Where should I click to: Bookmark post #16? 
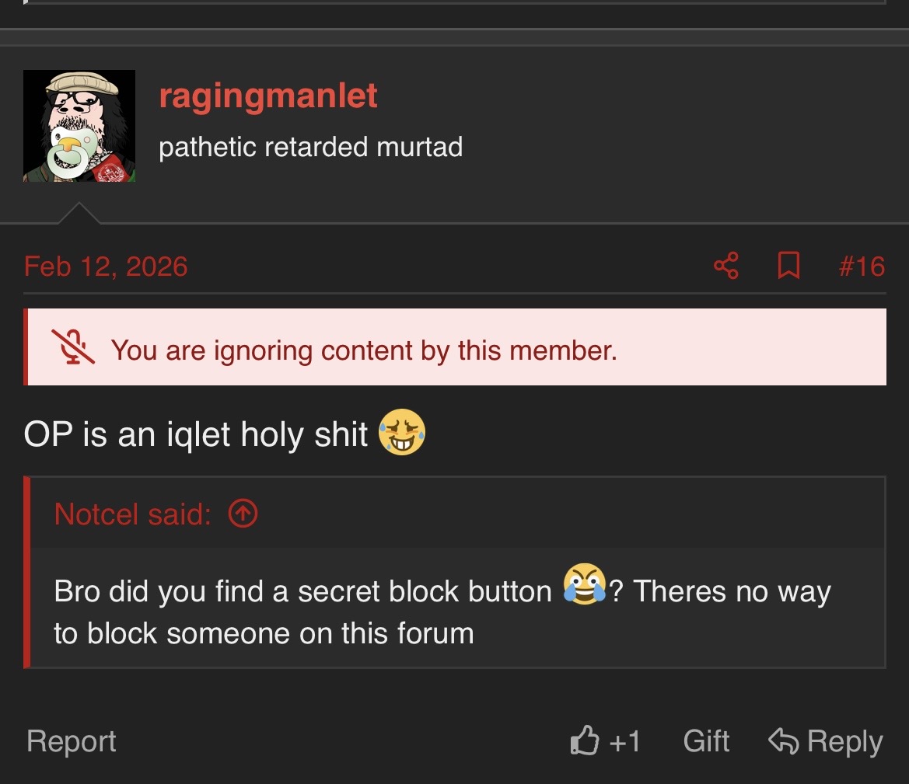[x=788, y=267]
